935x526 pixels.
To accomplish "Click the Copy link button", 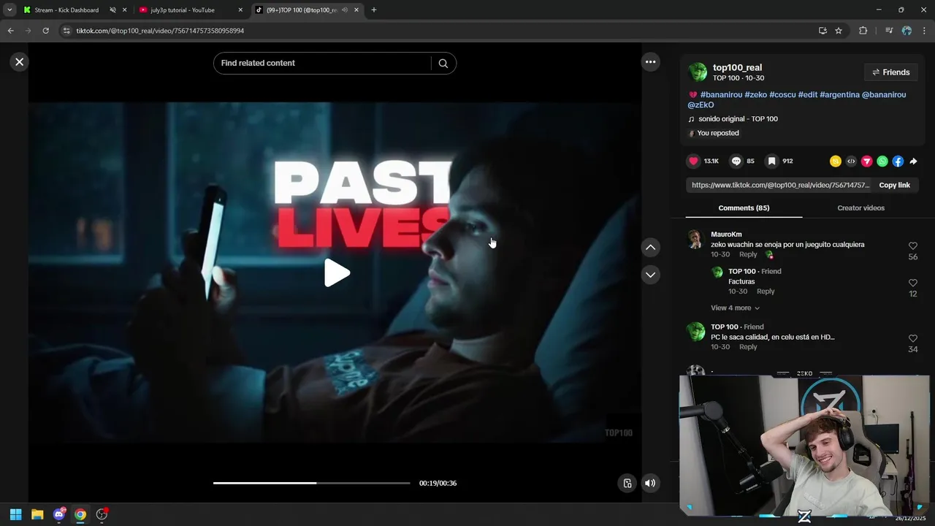I will (894, 186).
